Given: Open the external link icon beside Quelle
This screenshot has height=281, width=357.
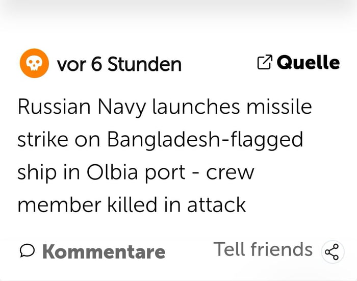Looking at the screenshot, I should [264, 63].
